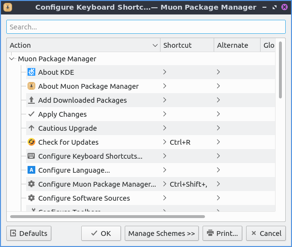Viewport: 292px width, 247px height.
Task: Click the Alternate column header
Action: 236,45
